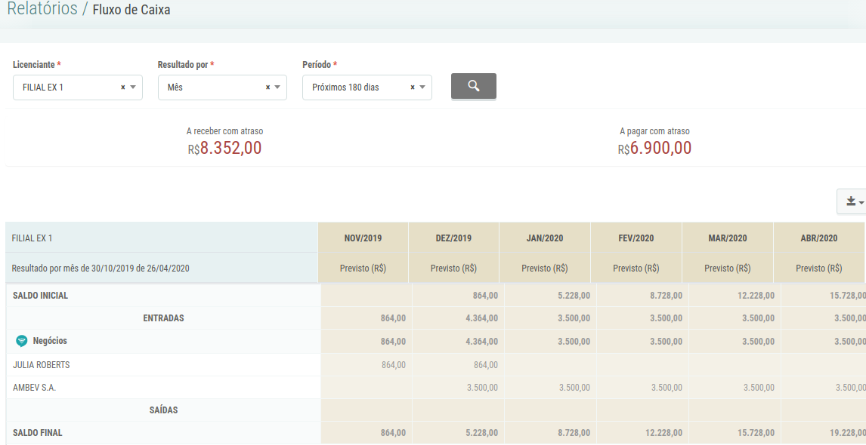866x445 pixels.
Task: Click the ABR/2020 column header
Action: pyautogui.click(x=818, y=238)
